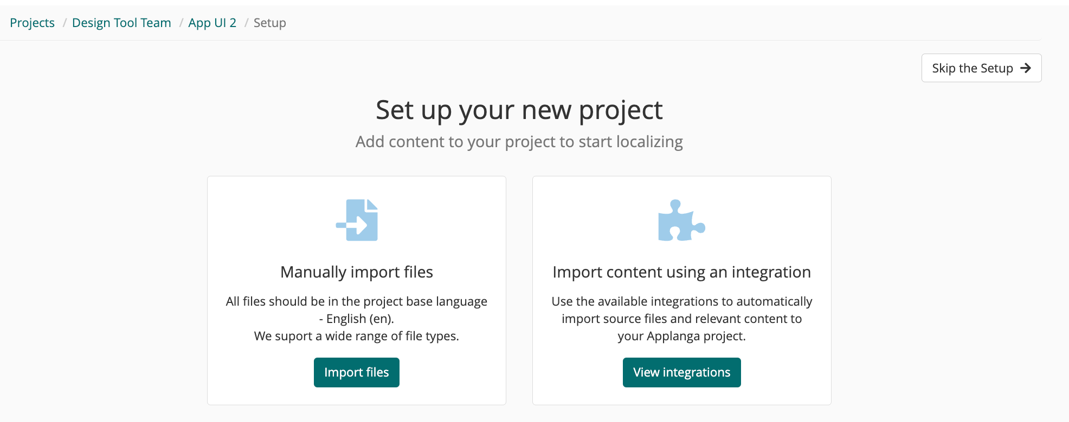Click the slash separator before Setup

click(246, 23)
